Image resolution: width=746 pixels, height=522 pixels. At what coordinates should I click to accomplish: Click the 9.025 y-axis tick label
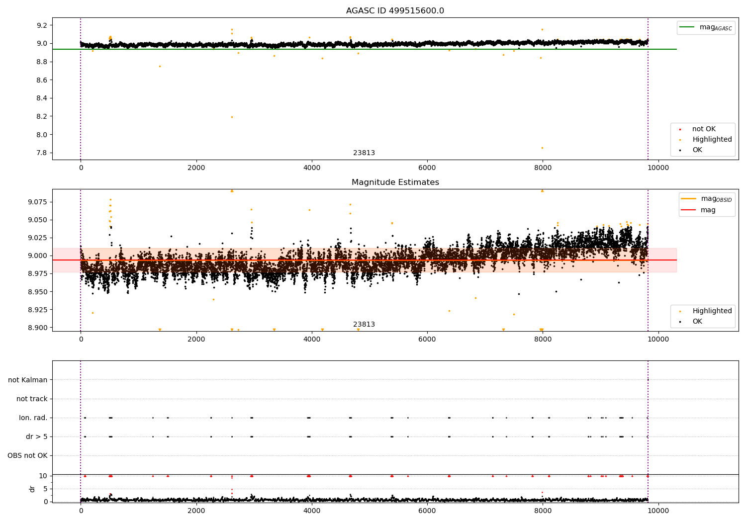[x=38, y=238]
